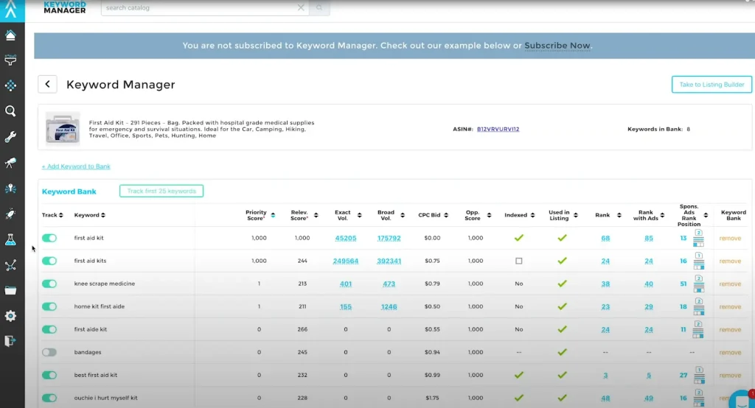Disable tracking for knee scrape medicine
Screen dimensions: 755x408
[49, 284]
